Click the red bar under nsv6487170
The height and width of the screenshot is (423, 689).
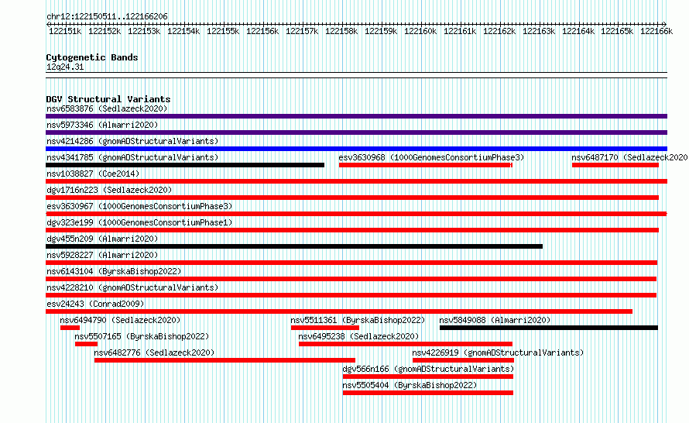pyautogui.click(x=615, y=165)
